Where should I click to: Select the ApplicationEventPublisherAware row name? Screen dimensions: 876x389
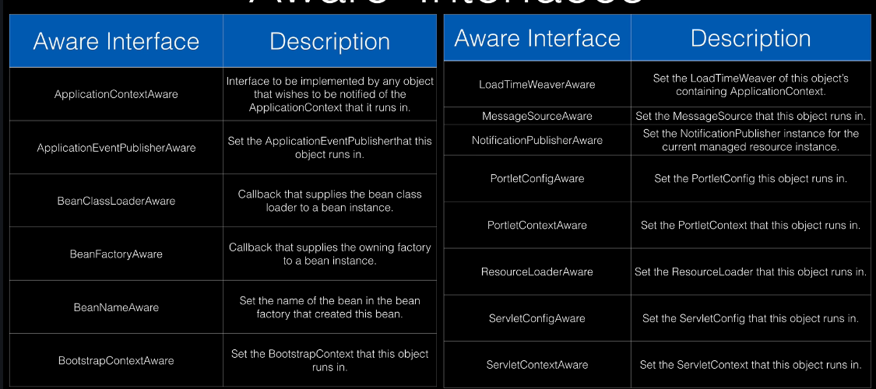[x=116, y=148]
